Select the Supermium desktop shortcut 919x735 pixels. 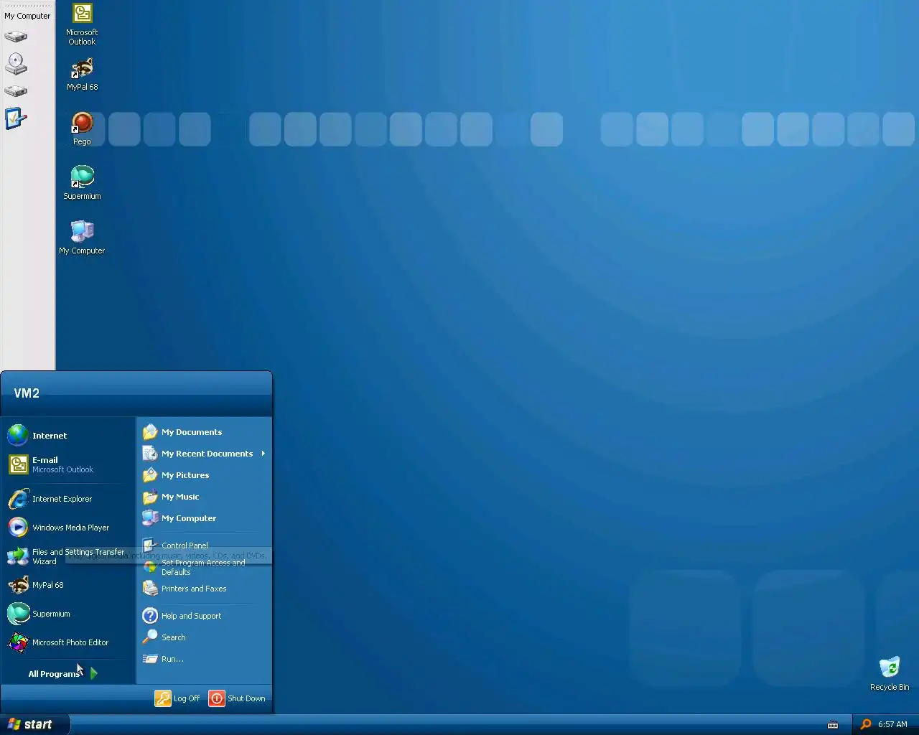pos(82,183)
